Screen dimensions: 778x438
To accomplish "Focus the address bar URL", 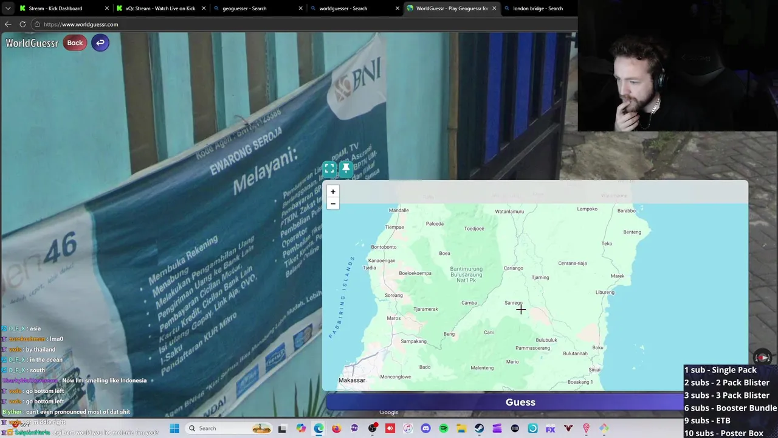I will point(81,24).
